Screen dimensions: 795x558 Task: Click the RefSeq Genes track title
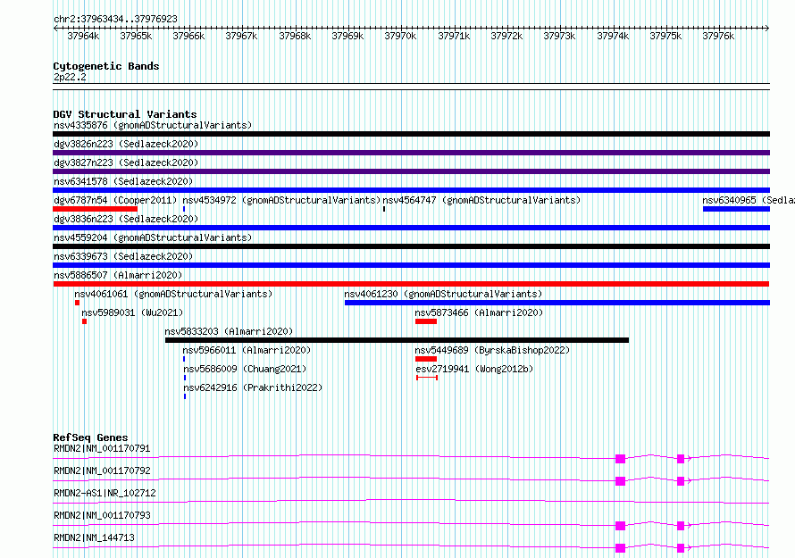pyautogui.click(x=90, y=437)
